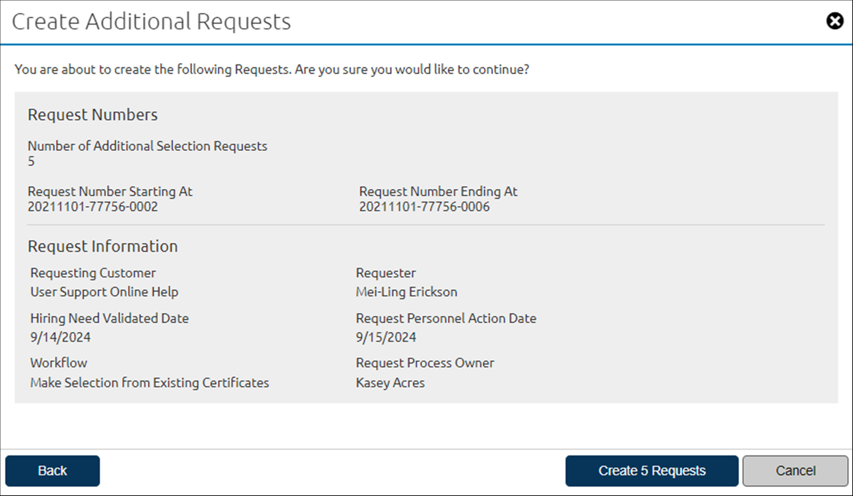Click the Cancel button
The image size is (853, 496).
[795, 470]
